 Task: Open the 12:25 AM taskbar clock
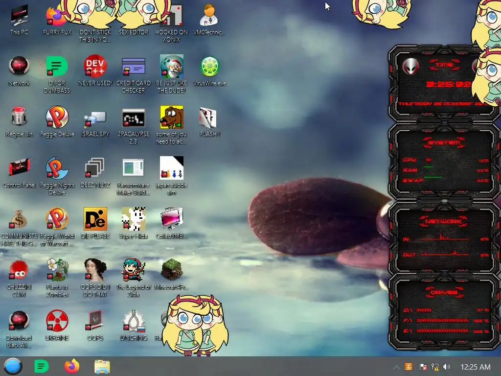(x=475, y=367)
